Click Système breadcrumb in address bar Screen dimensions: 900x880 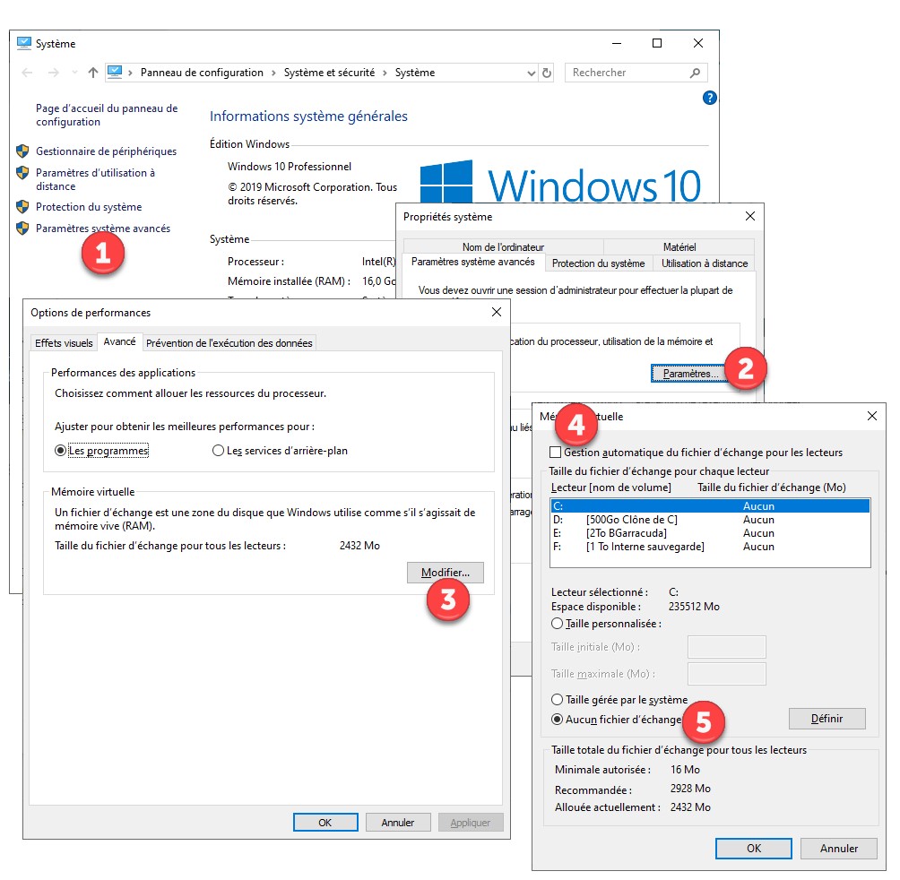pyautogui.click(x=415, y=73)
